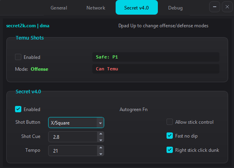
Task: Decrease the Tempo value
Action: [x=101, y=154]
